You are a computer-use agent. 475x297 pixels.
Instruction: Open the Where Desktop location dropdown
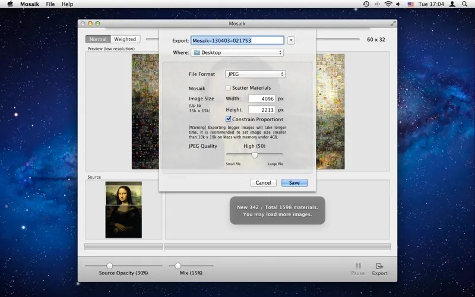pyautogui.click(x=237, y=52)
